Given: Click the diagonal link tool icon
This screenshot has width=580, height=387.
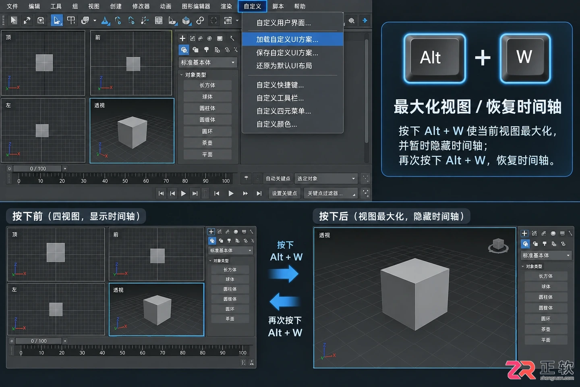Looking at the screenshot, I should (x=27, y=20).
